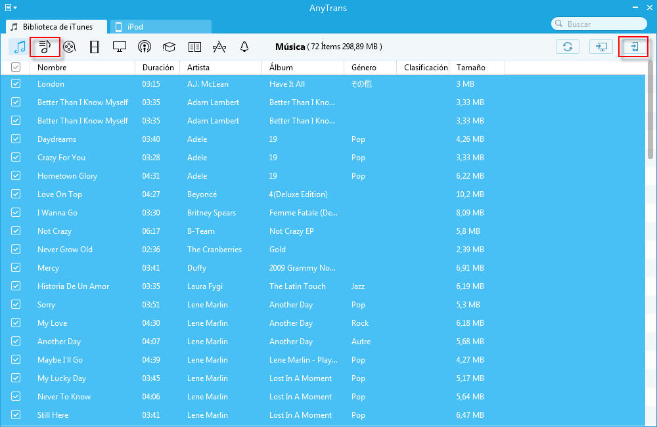657x427 pixels.
Task: Click the duration "06:17"
Action: click(151, 231)
